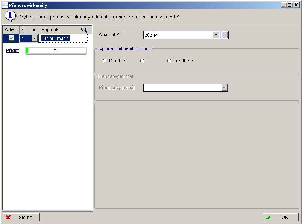Open the Account Profile dropdown
Image resolution: width=302 pixels, height=224 pixels.
point(216,35)
